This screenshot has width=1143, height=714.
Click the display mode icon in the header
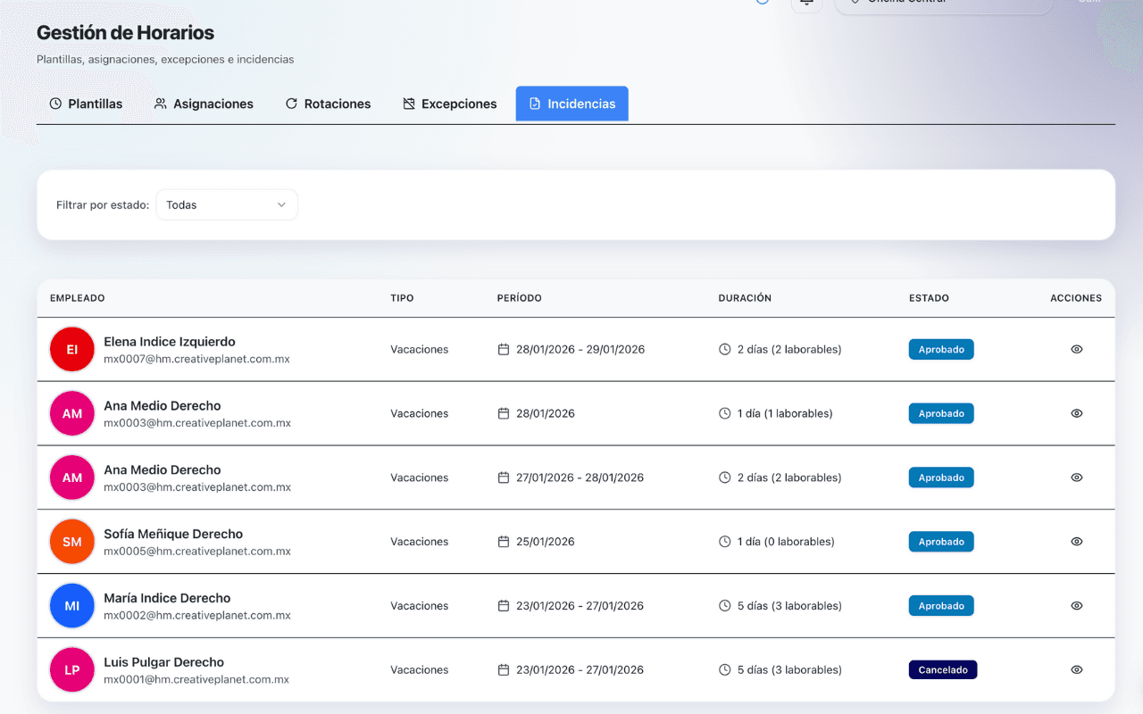click(x=805, y=4)
